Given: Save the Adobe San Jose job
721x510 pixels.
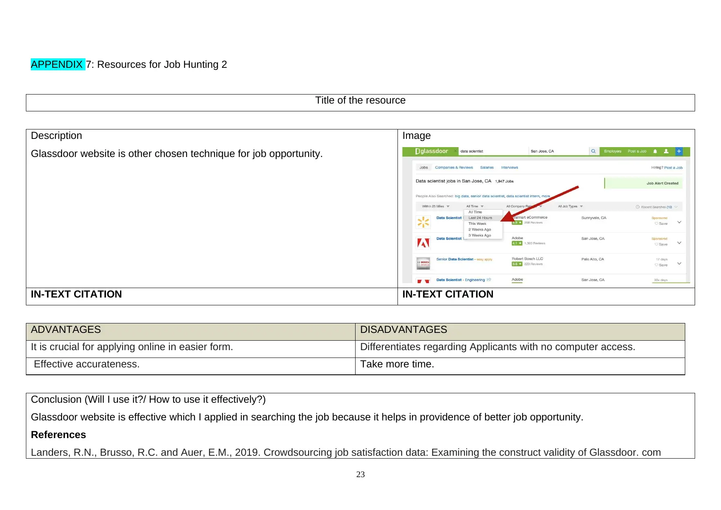Looking at the screenshot, I should click(x=661, y=244).
